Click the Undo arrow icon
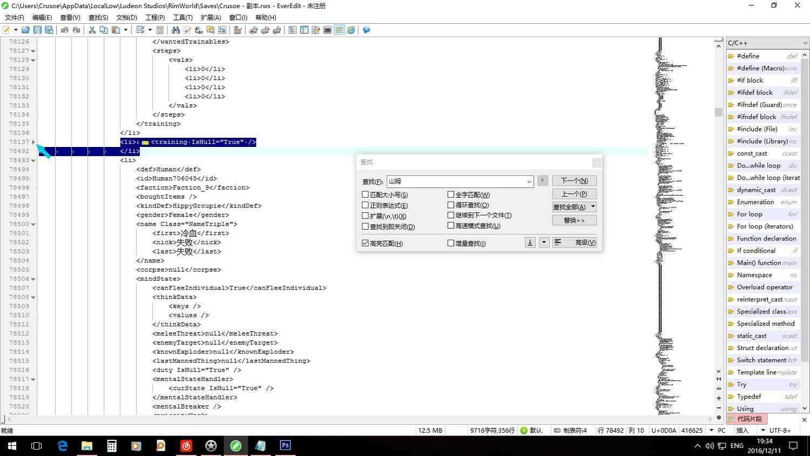 [x=65, y=30]
